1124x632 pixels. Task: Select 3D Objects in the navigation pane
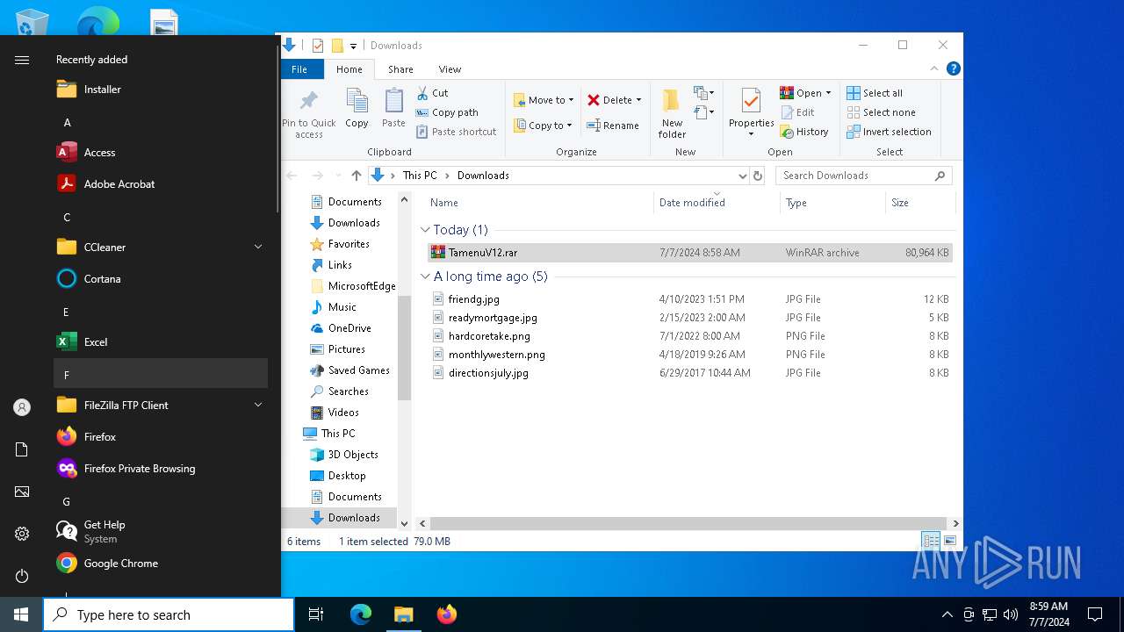coord(352,455)
